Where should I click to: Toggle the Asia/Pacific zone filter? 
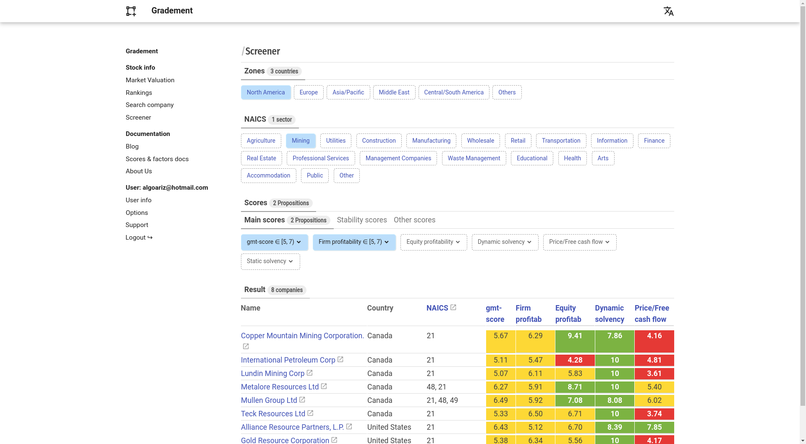[348, 92]
